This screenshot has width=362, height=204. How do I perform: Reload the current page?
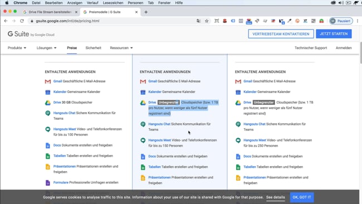22,21
